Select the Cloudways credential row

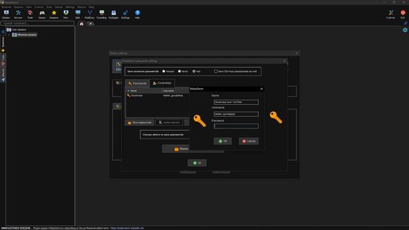point(157,96)
